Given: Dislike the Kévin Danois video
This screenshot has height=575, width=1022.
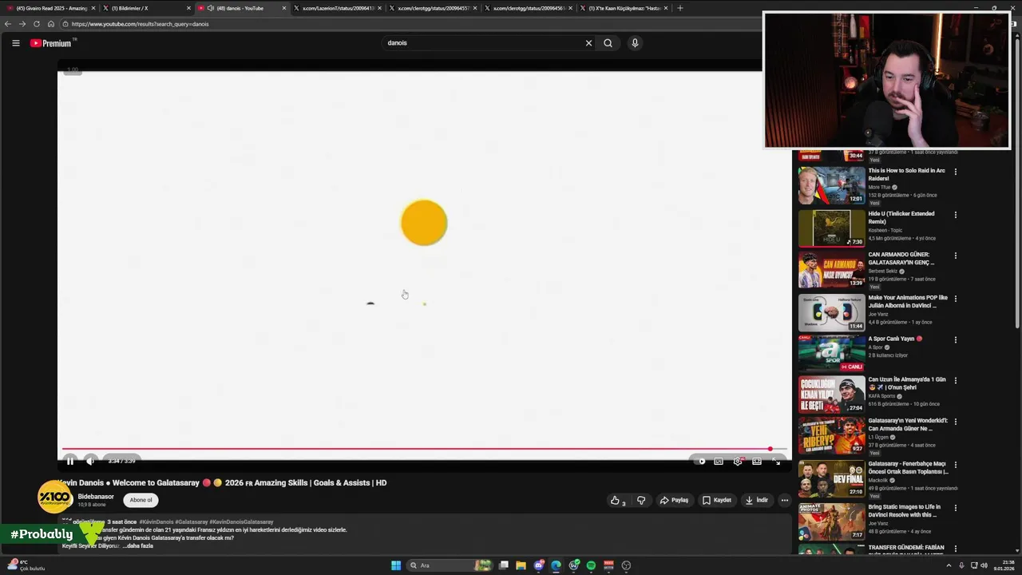Looking at the screenshot, I should tap(640, 500).
